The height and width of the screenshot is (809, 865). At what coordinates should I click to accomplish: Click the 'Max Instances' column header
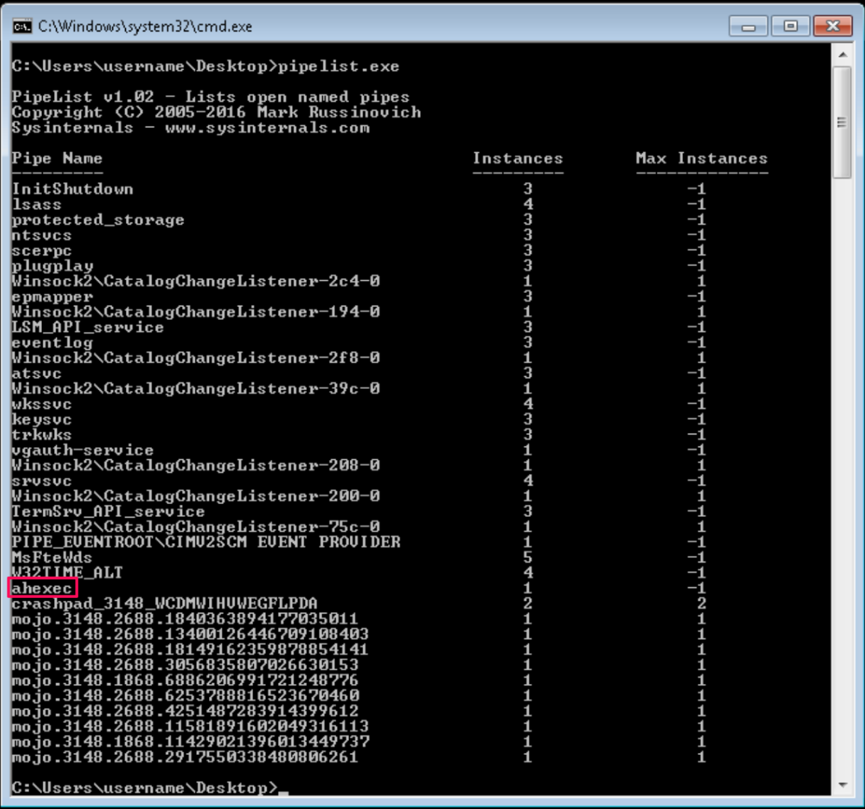[701, 158]
